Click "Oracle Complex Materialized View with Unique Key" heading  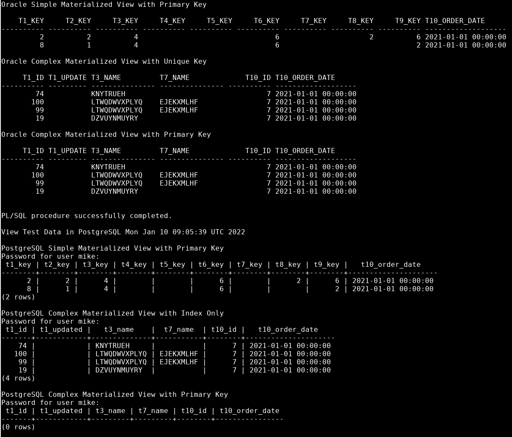click(x=104, y=61)
